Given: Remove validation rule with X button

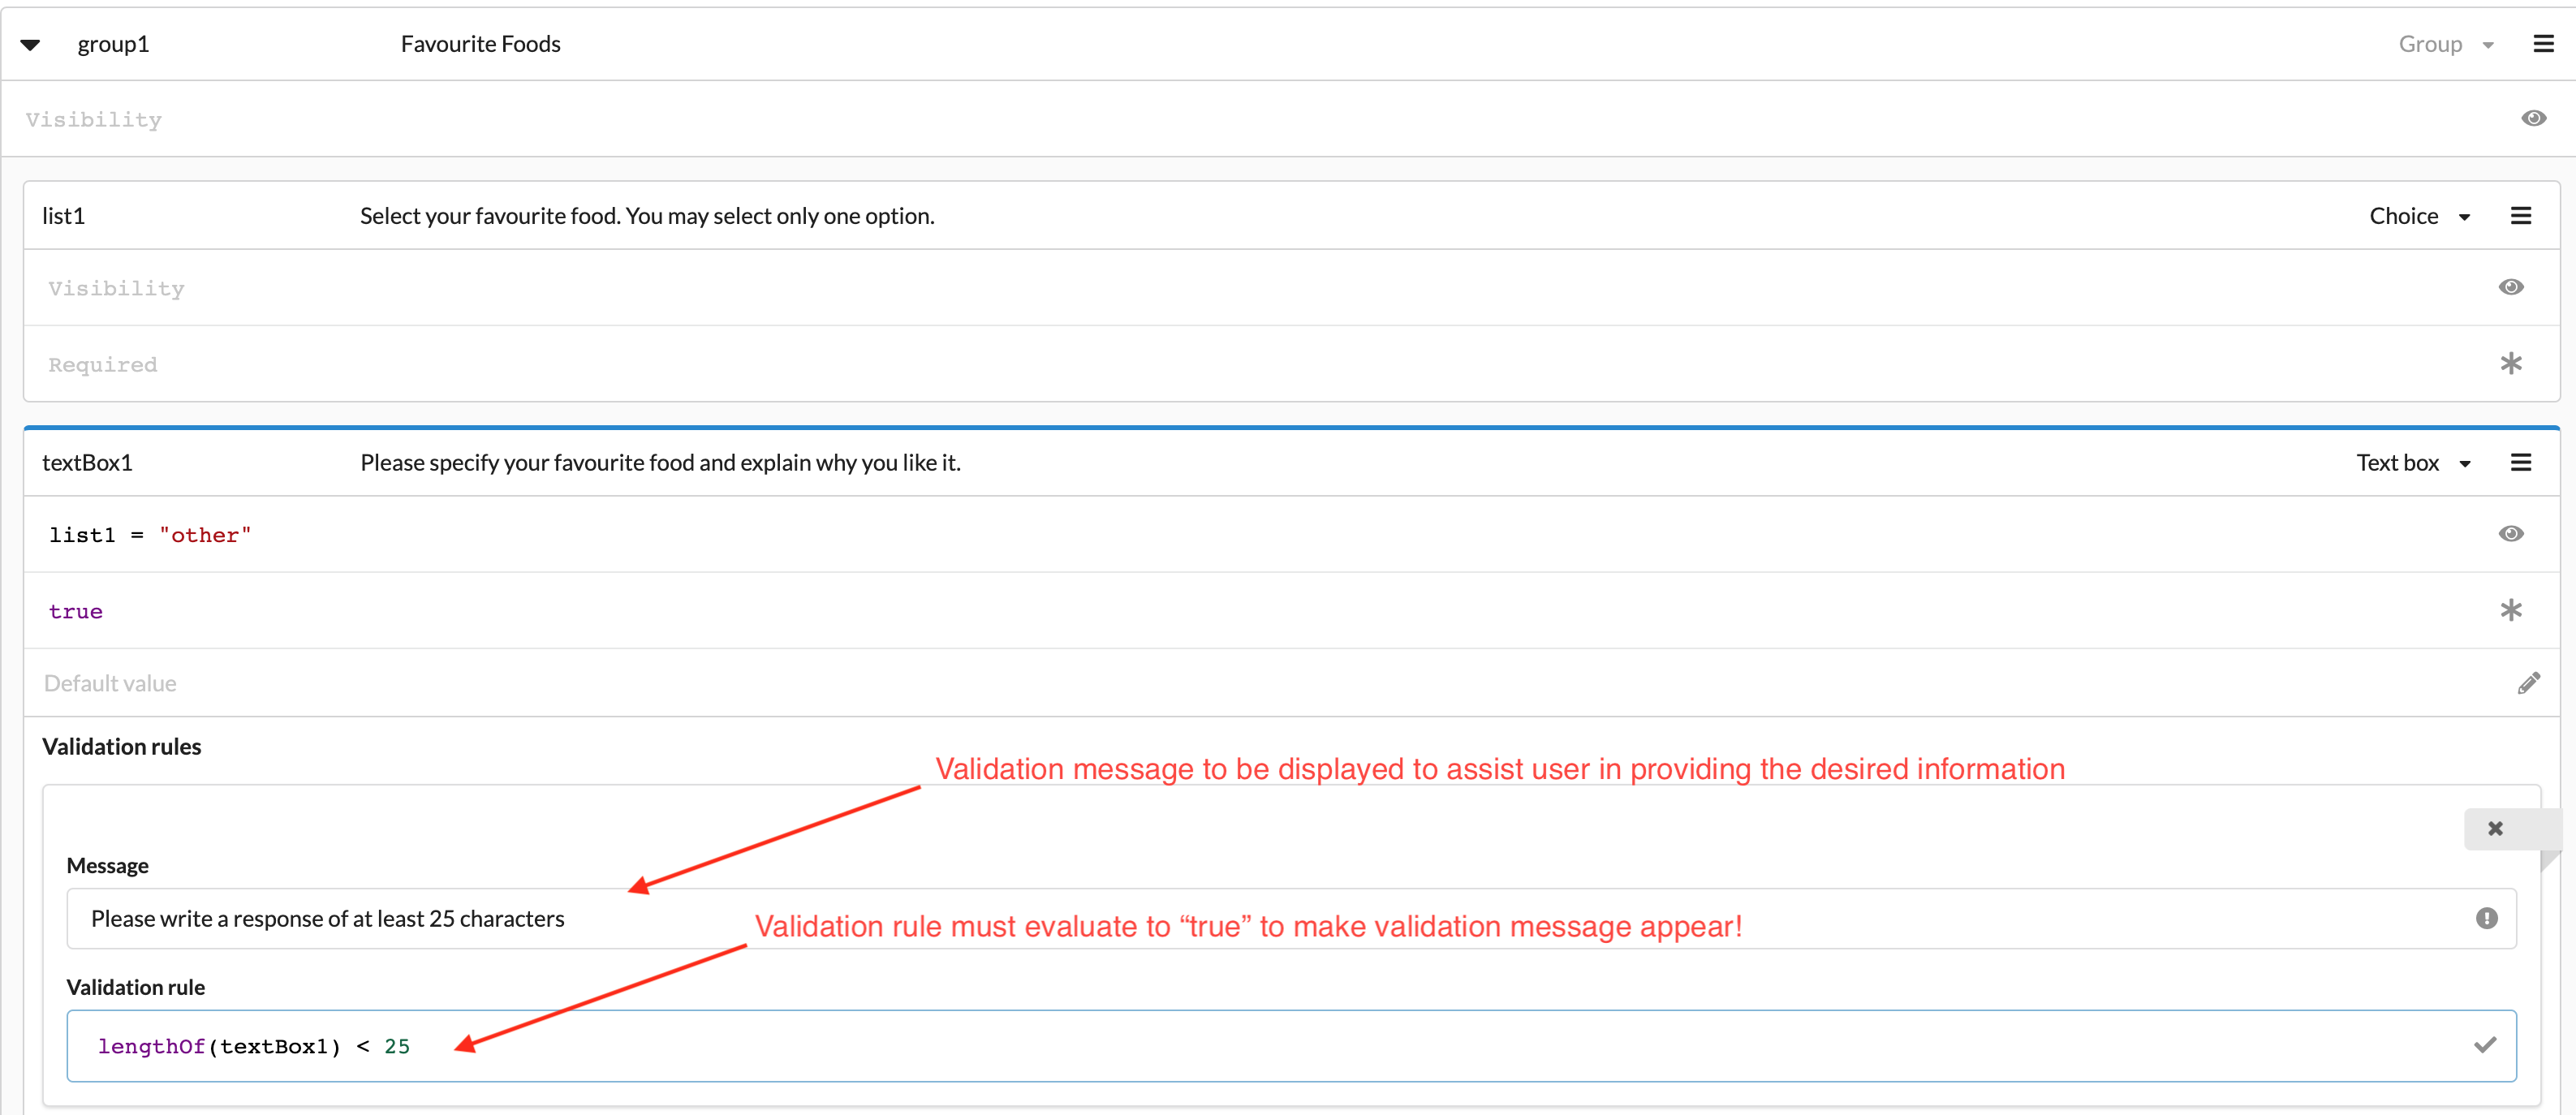Looking at the screenshot, I should point(2495,828).
